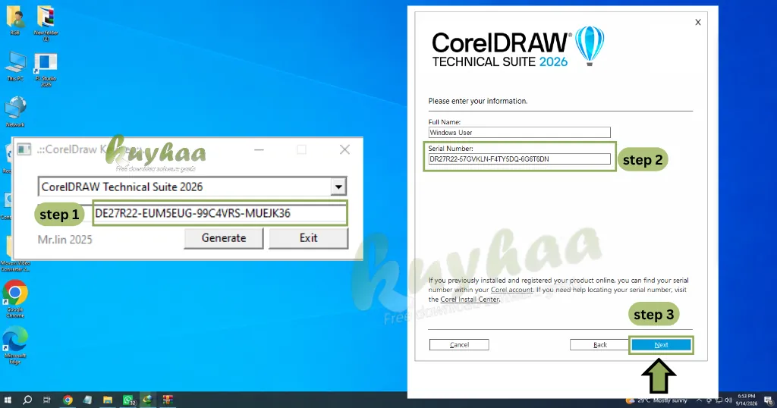Open the RGB folder on the desktop
Viewport: 777px width, 408px height.
[15, 20]
